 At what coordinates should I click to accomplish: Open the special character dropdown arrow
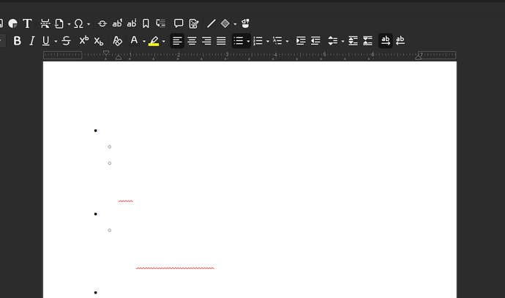[89, 24]
